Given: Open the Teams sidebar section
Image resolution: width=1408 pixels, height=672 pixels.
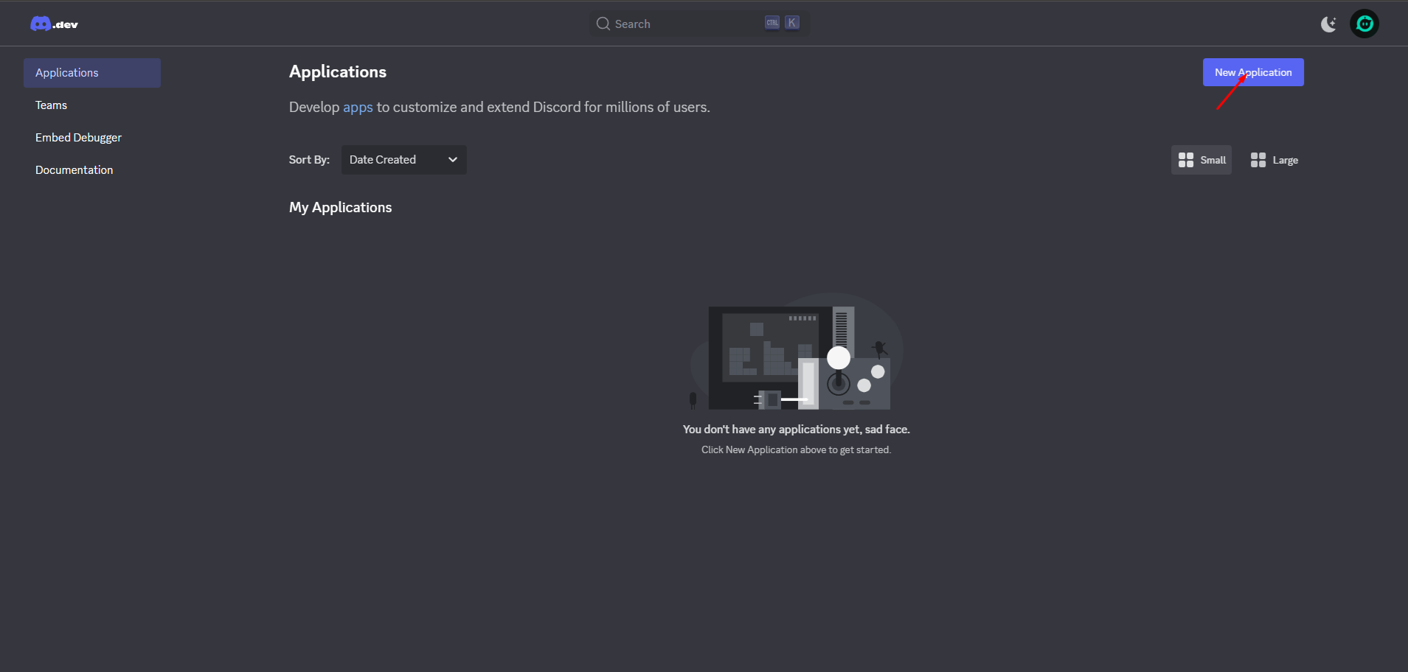Looking at the screenshot, I should click(x=51, y=105).
